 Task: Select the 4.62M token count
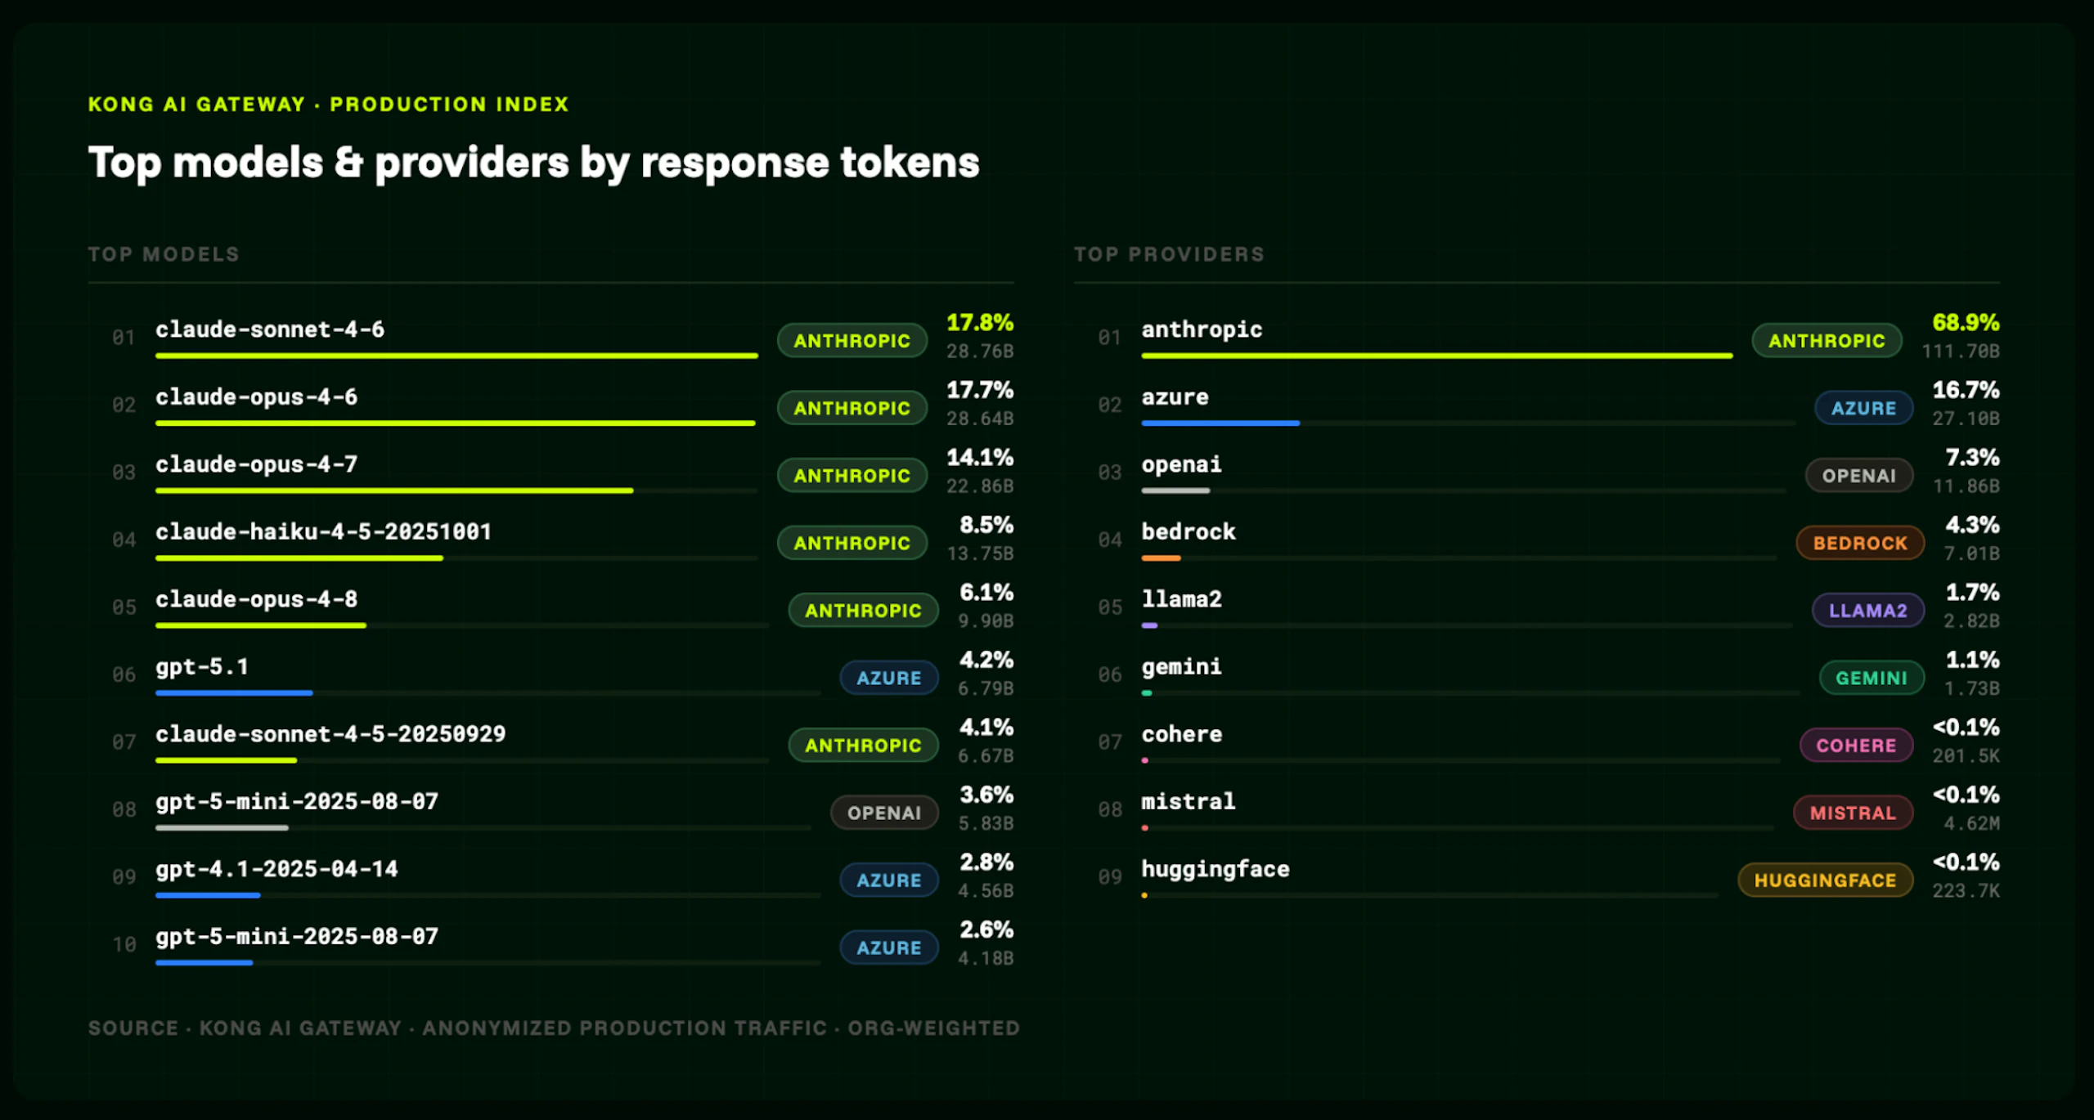pyautogui.click(x=1971, y=823)
